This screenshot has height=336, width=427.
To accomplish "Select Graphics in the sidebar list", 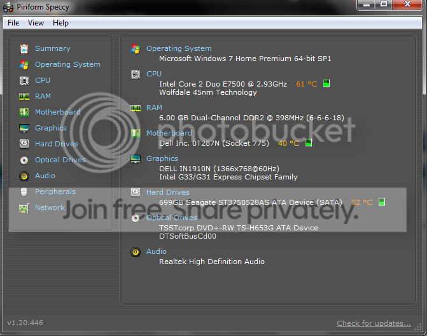I will coord(51,128).
